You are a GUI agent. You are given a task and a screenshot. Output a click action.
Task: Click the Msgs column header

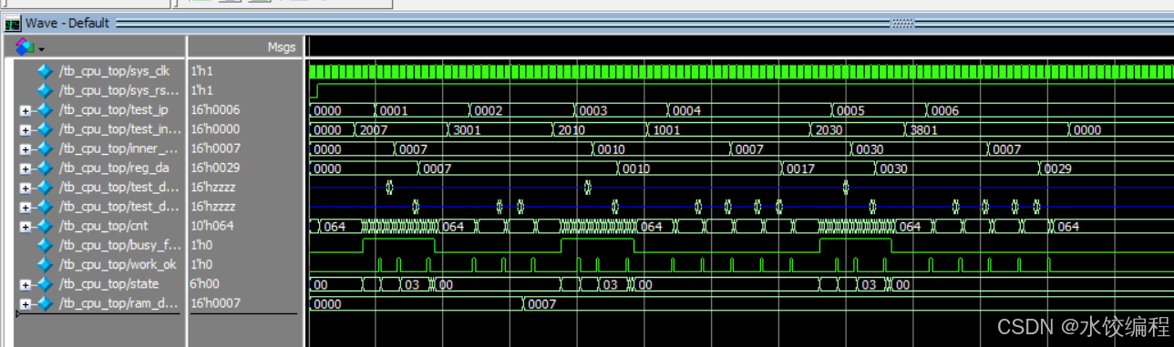tap(281, 46)
